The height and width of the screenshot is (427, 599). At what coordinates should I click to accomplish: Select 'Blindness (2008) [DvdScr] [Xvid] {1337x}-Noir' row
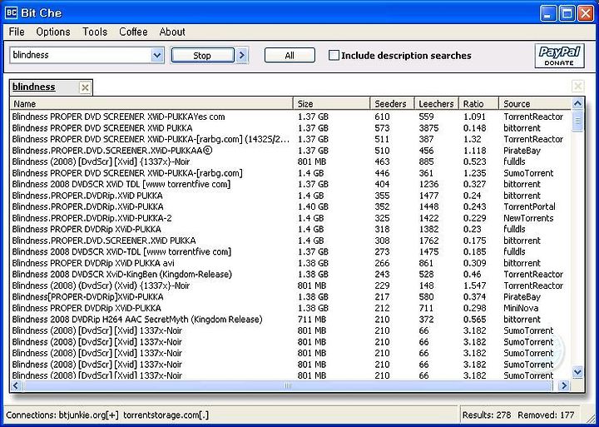coord(290,161)
